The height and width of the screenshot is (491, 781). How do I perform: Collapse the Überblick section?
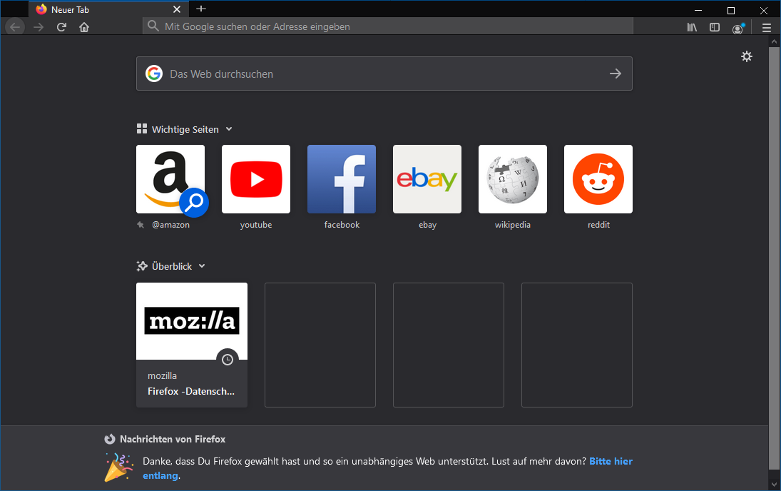coord(202,266)
